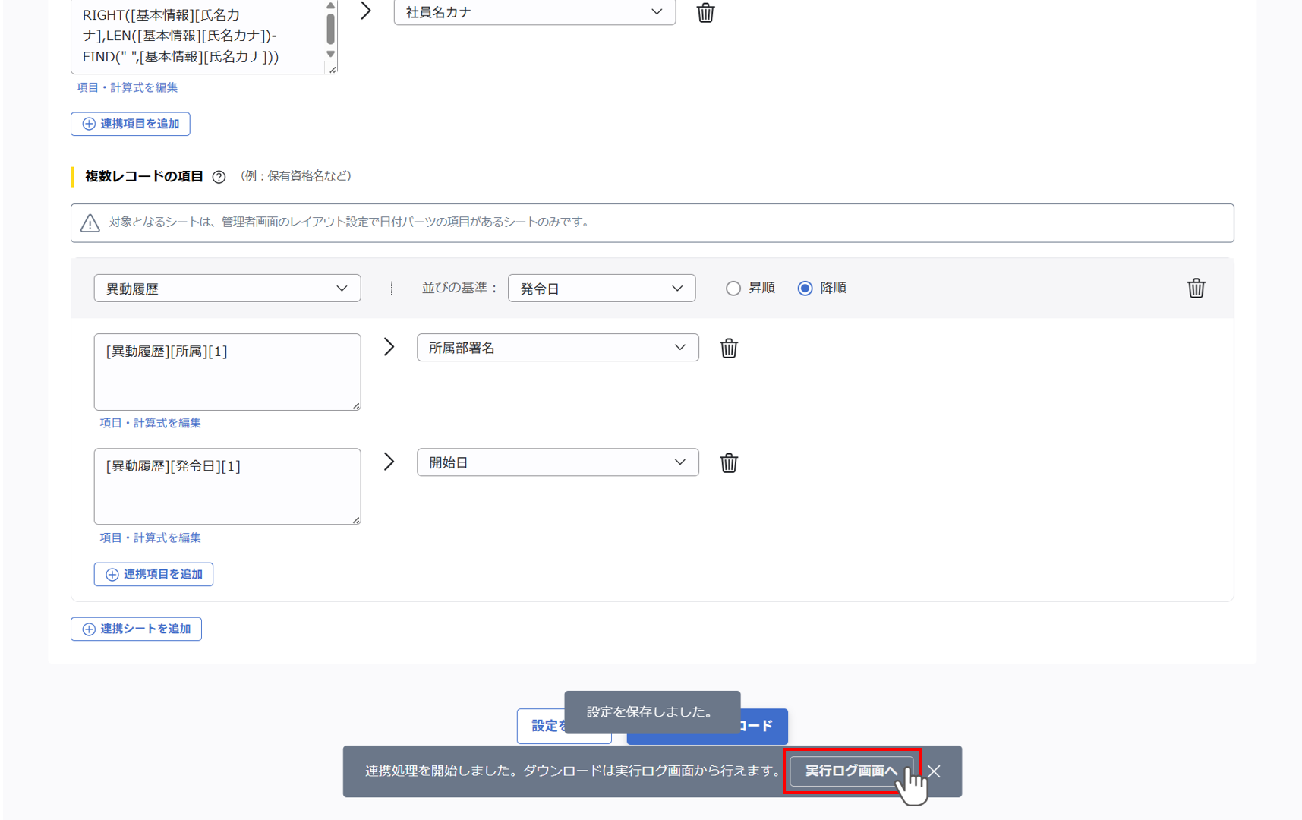Select 昇順 sort order

tap(733, 289)
